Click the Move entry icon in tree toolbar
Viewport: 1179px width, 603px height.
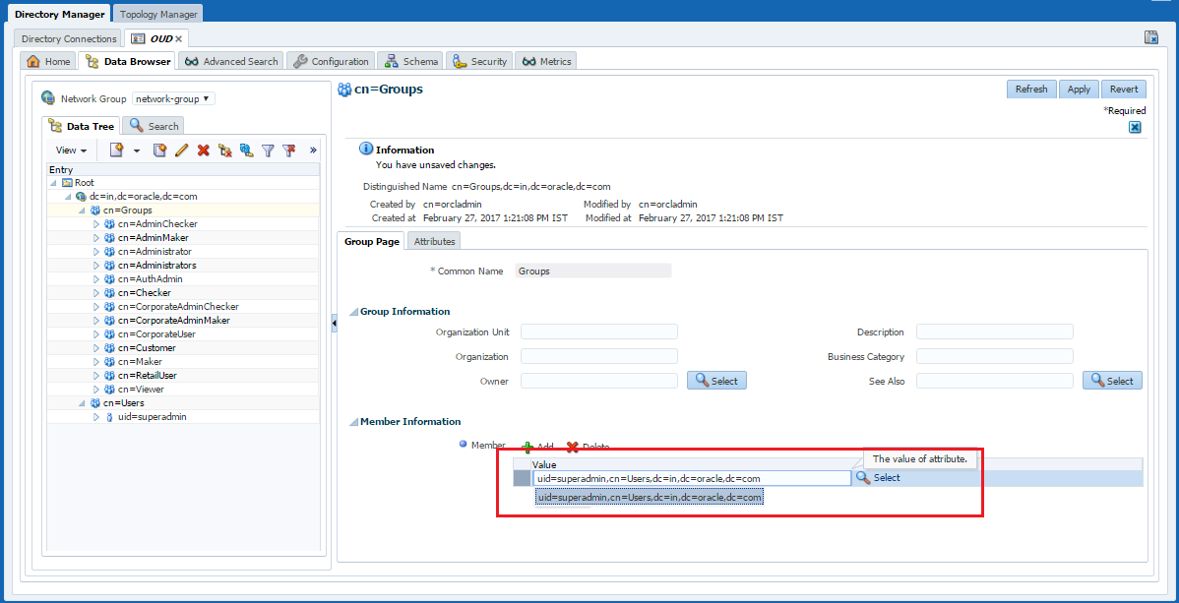(x=246, y=151)
